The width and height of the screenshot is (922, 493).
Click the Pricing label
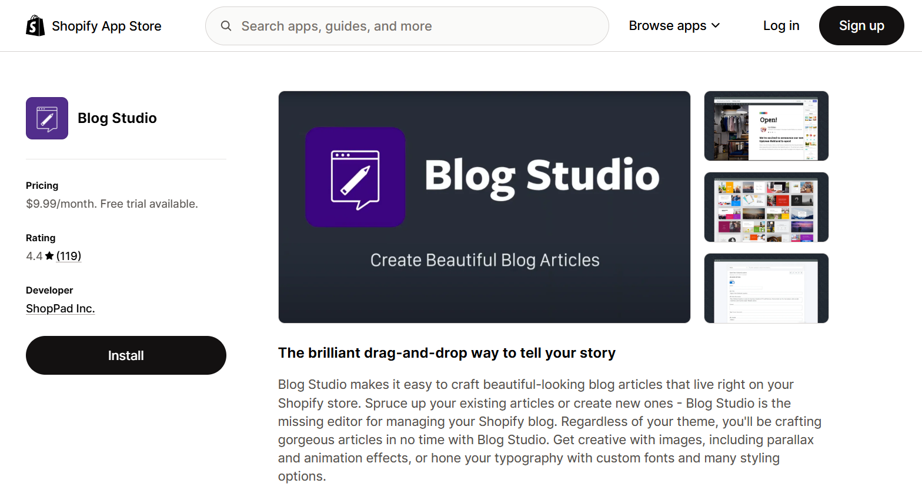pos(42,185)
